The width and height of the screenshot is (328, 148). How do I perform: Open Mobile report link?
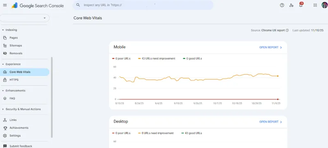[271, 48]
